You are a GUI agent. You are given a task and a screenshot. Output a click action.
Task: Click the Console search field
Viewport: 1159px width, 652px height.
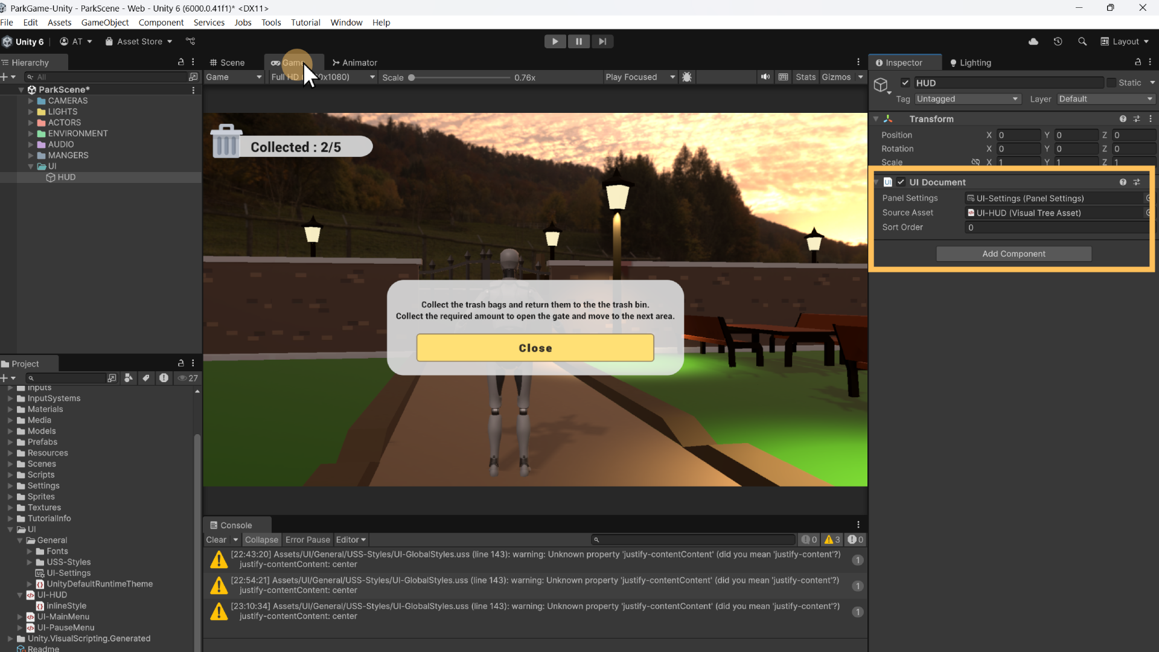click(694, 539)
